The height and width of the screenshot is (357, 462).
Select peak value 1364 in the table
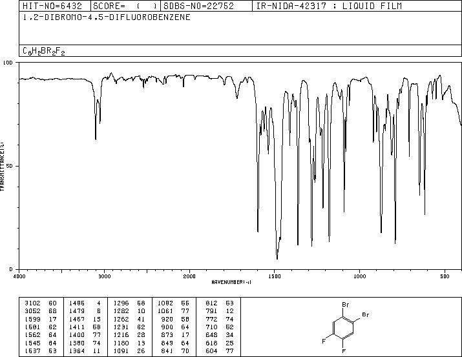[x=77, y=351]
